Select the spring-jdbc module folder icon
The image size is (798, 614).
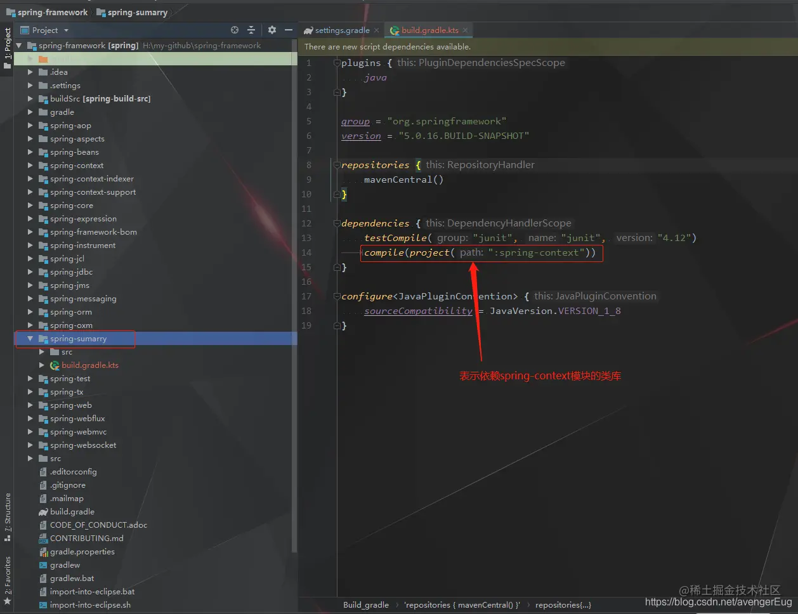(43, 272)
